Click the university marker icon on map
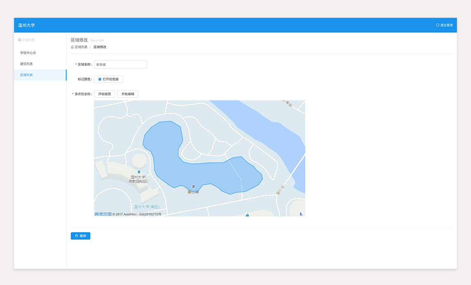The width and height of the screenshot is (471, 285). click(x=139, y=172)
